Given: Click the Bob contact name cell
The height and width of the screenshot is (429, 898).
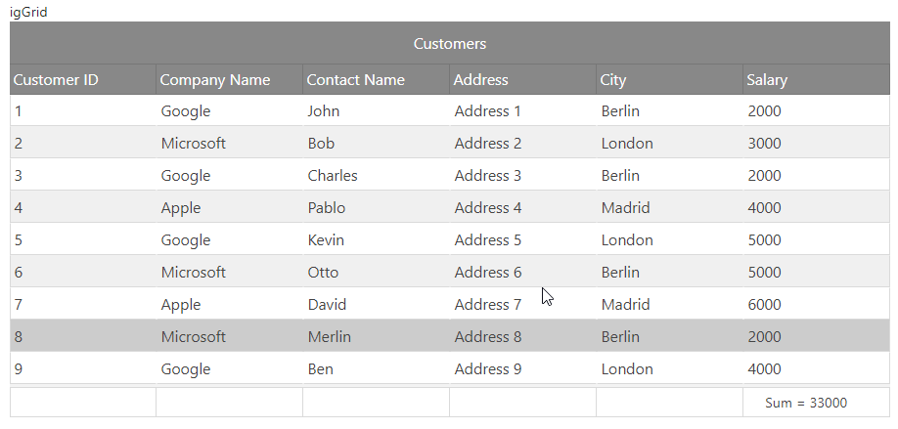Looking at the screenshot, I should pyautogui.click(x=321, y=144).
